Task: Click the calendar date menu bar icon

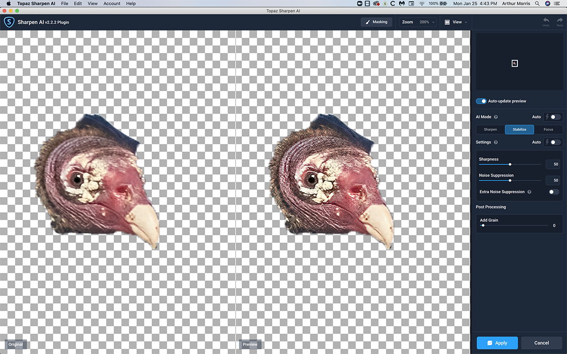Action: 412,3
